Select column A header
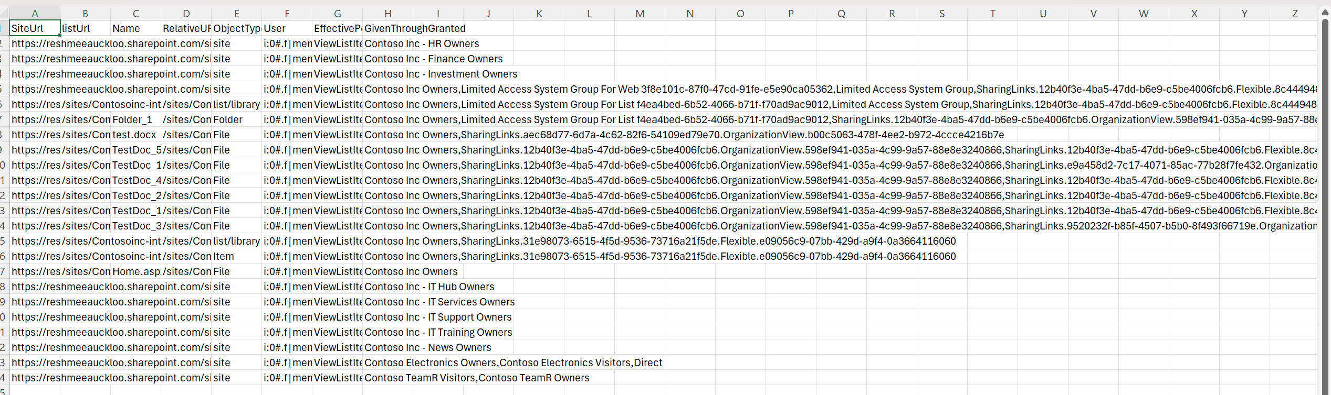Viewport: 1331px width, 395px height. coord(35,14)
